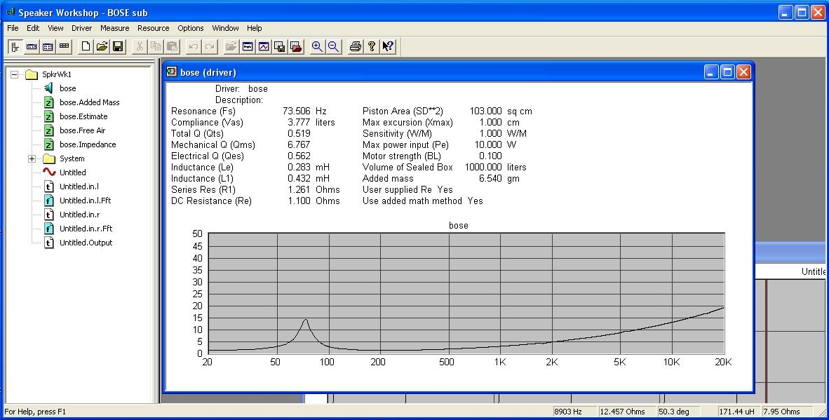The height and width of the screenshot is (420, 829).
Task: Open the Driver menu
Action: click(81, 28)
